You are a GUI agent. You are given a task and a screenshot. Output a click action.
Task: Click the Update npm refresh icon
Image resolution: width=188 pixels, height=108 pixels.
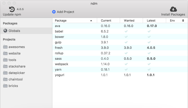[x=12, y=9]
